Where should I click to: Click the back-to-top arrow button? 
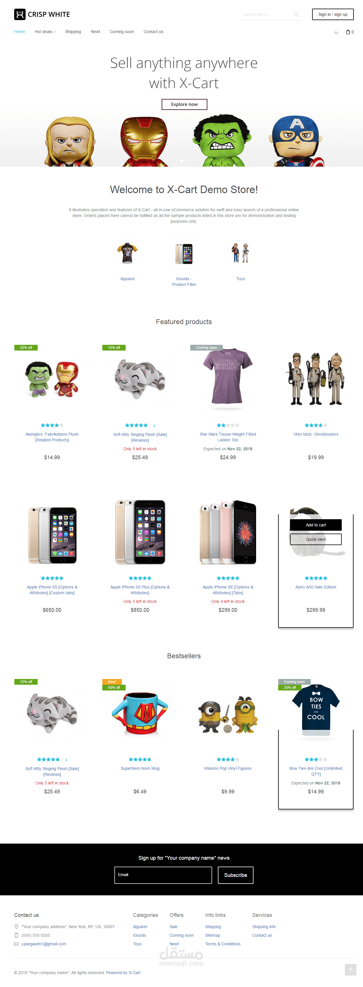click(350, 969)
